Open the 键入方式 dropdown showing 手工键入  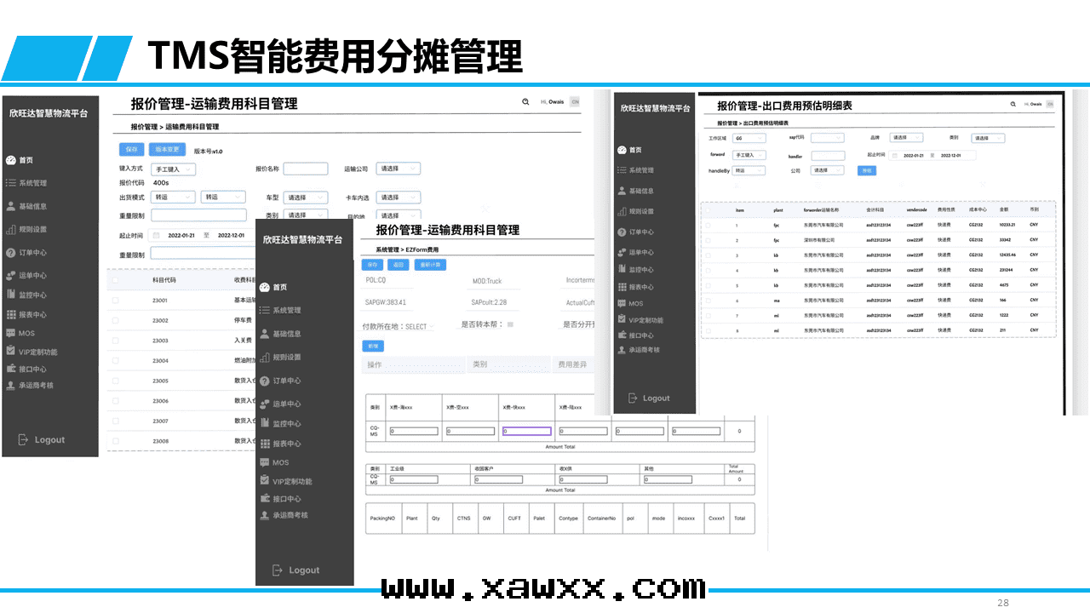click(173, 169)
